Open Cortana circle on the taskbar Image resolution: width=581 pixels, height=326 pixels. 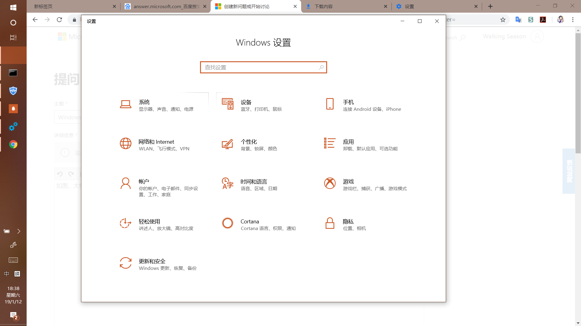pyautogui.click(x=13, y=23)
